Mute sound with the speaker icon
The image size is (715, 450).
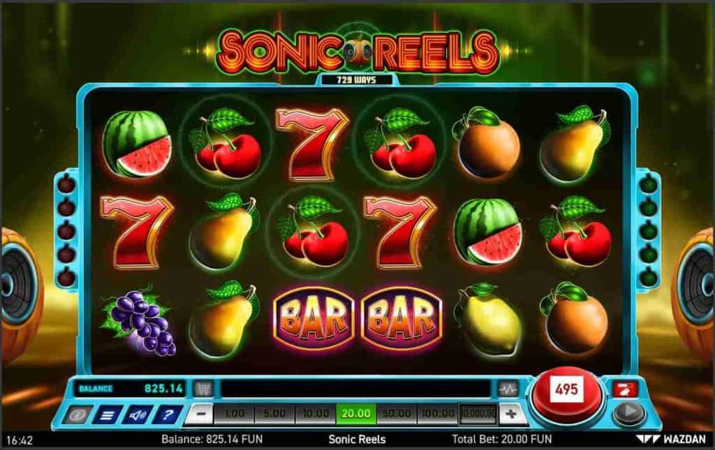(x=138, y=414)
